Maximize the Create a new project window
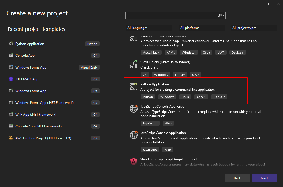This screenshot has width=283, height=187. click(x=267, y=4)
